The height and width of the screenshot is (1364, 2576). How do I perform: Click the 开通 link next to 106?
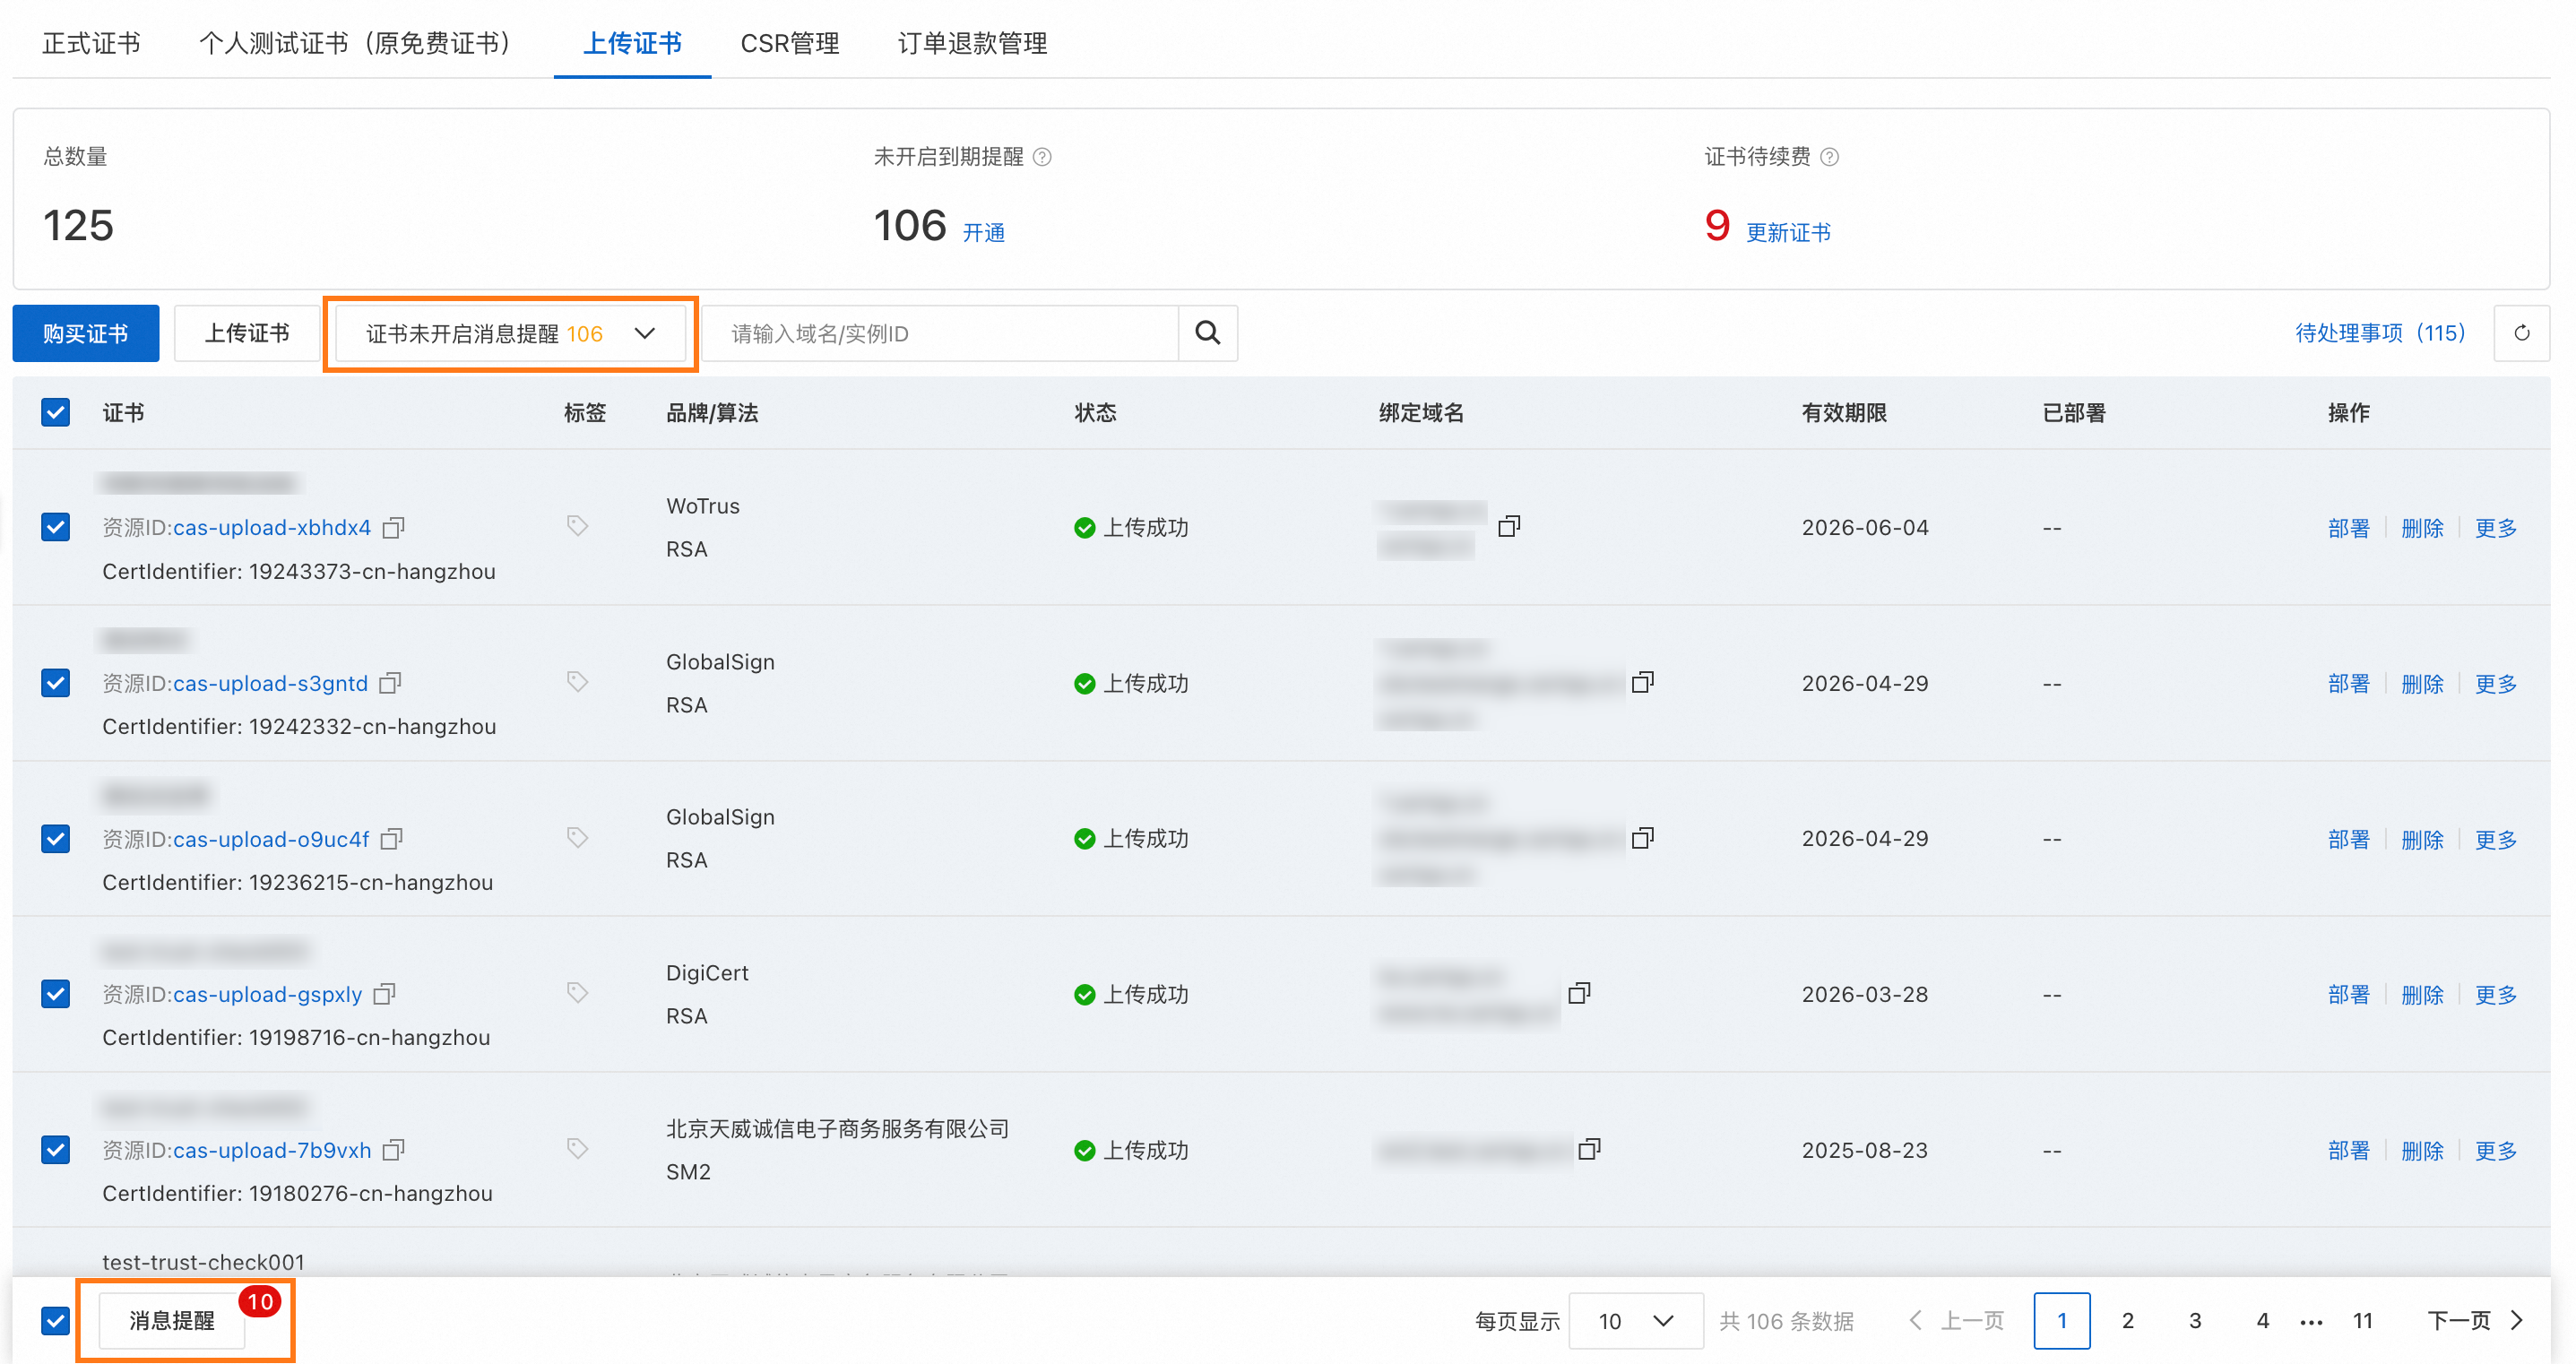click(x=984, y=232)
